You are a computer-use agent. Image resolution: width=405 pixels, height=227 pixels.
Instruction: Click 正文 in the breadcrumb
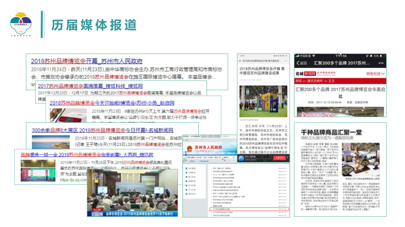tap(332, 81)
